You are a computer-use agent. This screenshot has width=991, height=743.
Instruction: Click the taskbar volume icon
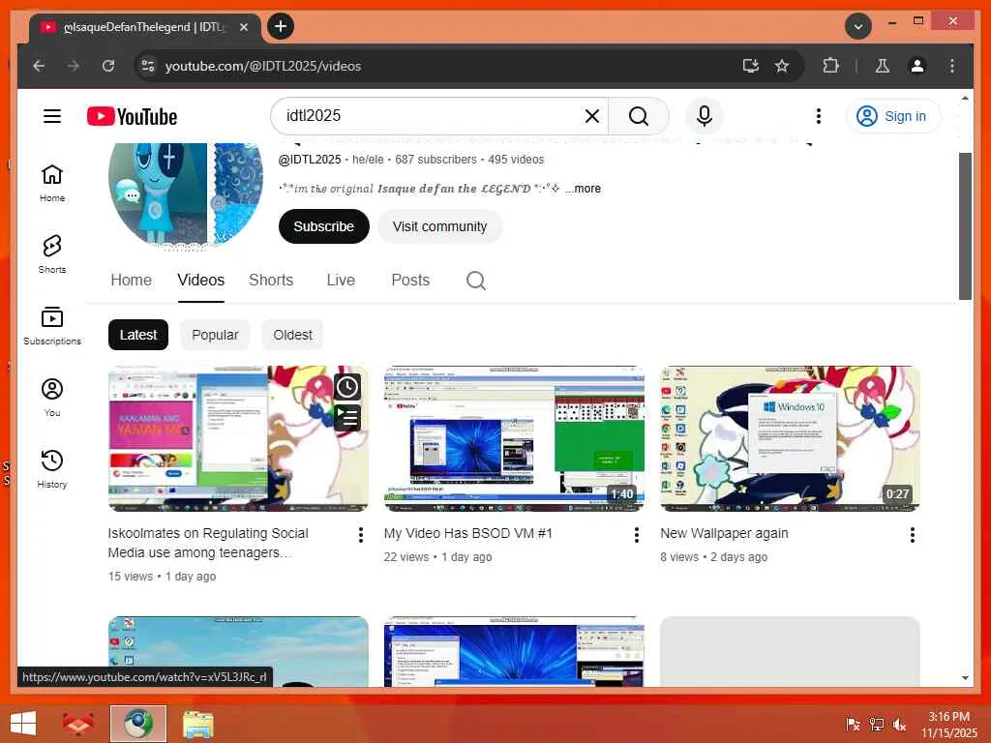[x=899, y=725]
